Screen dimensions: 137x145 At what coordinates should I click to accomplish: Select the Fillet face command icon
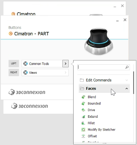pos(83,123)
